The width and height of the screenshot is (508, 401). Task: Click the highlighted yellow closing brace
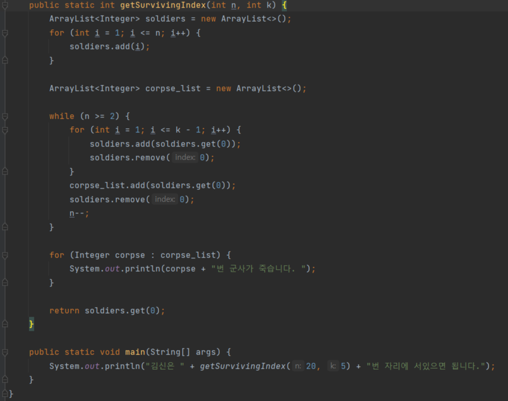pyautogui.click(x=31, y=324)
